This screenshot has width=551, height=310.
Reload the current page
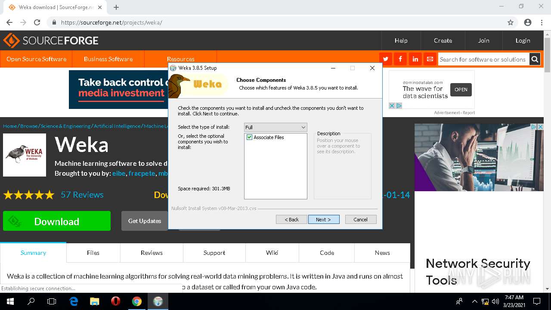37,22
